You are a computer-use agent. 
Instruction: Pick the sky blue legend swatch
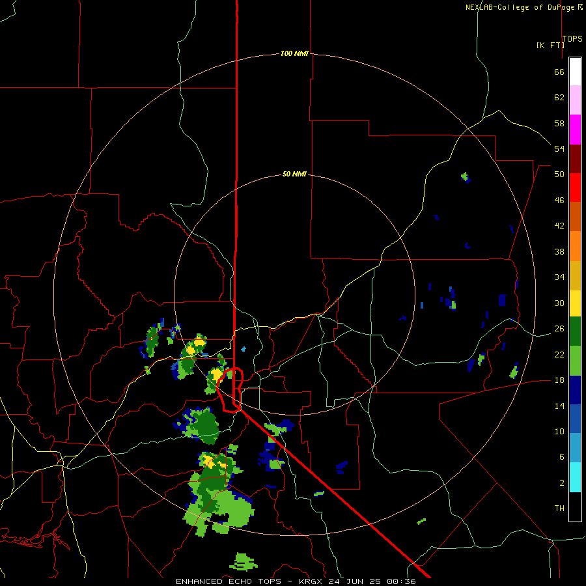575,448
